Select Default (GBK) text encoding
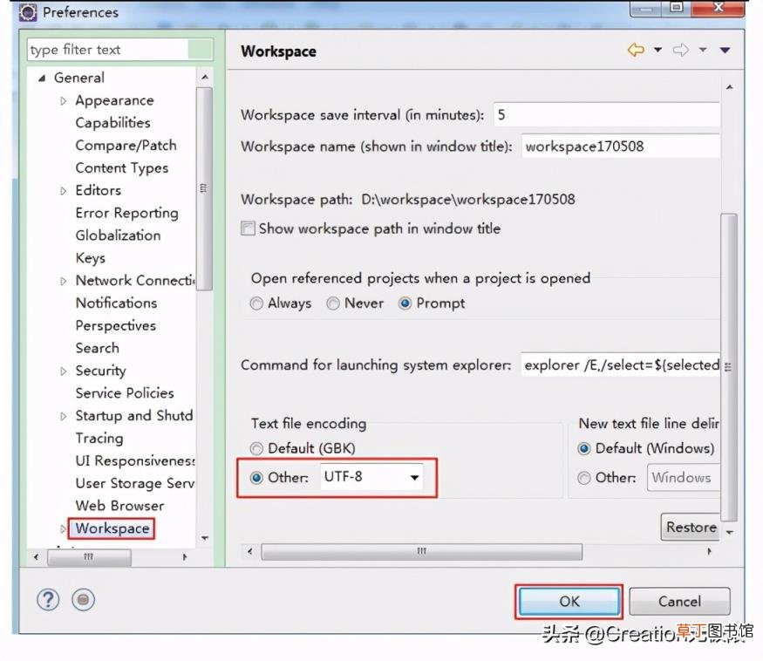The image size is (763, 661). point(256,448)
